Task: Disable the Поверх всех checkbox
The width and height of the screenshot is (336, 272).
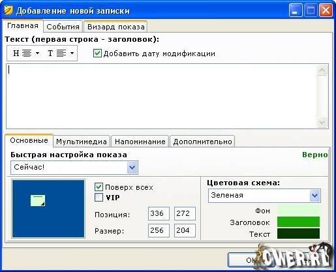Action: point(99,187)
